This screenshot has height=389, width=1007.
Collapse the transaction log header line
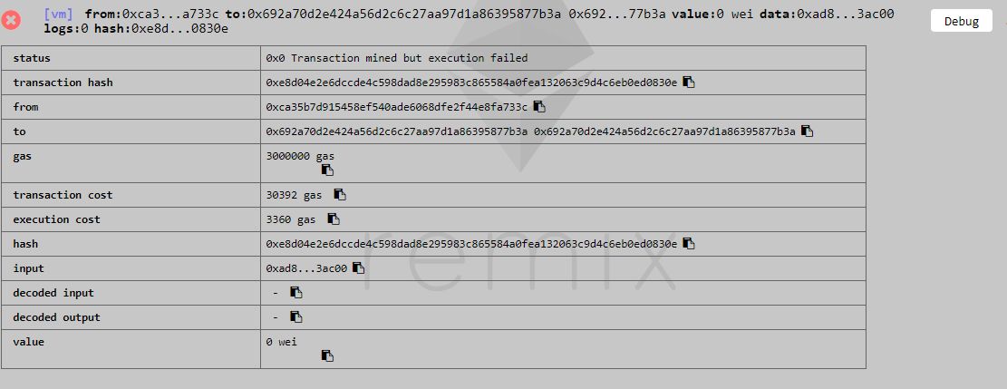(x=469, y=21)
